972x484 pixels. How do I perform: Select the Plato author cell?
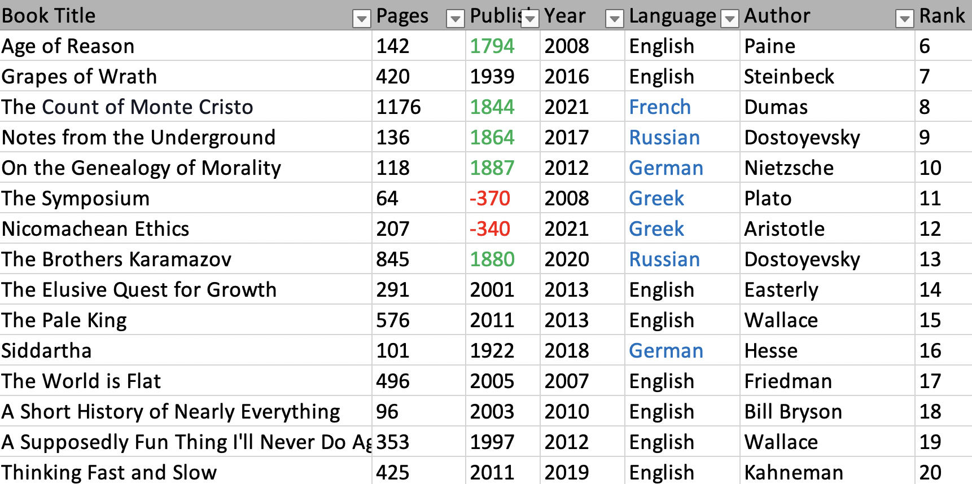(x=768, y=199)
